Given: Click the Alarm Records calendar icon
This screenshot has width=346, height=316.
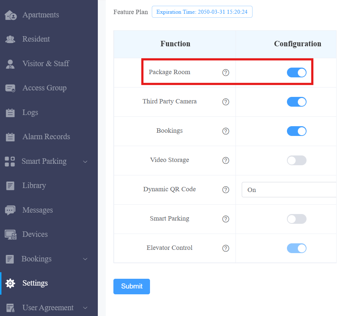Looking at the screenshot, I should 10,137.
